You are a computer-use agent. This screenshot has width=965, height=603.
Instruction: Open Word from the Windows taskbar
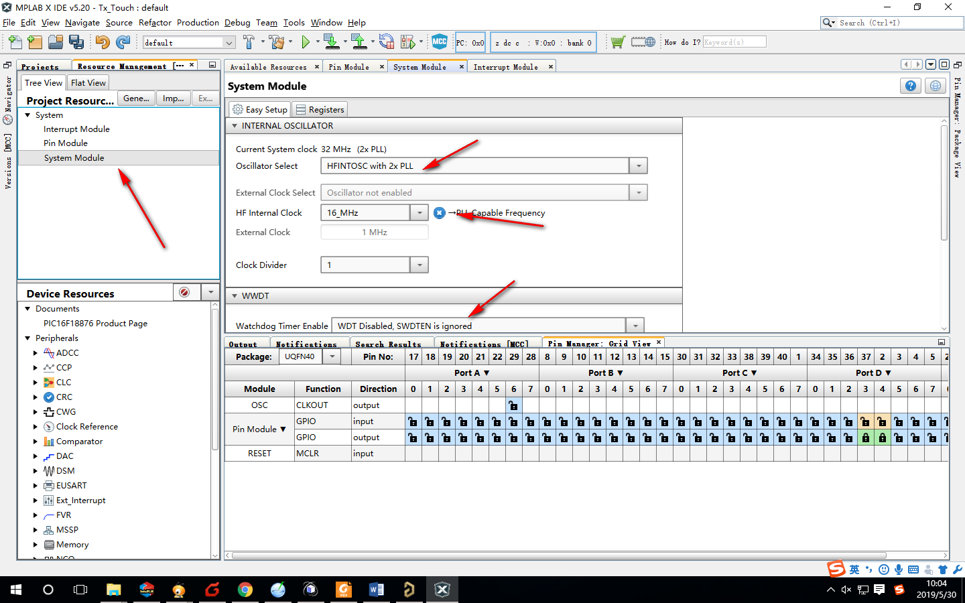(376, 590)
